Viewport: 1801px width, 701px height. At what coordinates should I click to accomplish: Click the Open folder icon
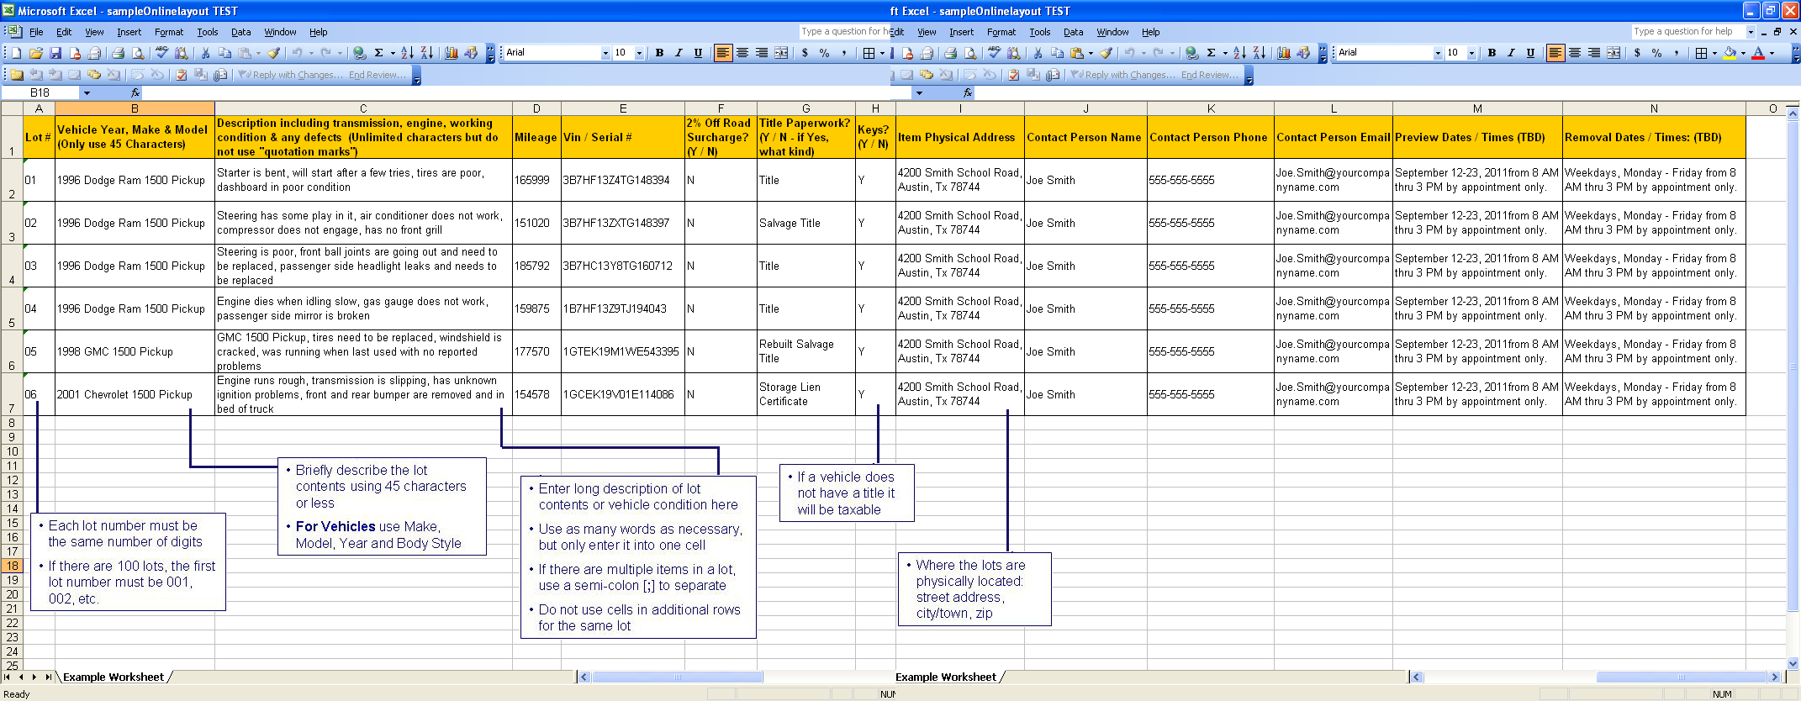click(35, 53)
